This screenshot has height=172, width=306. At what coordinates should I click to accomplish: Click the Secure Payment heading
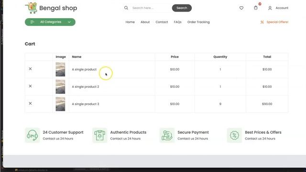coord(193,132)
